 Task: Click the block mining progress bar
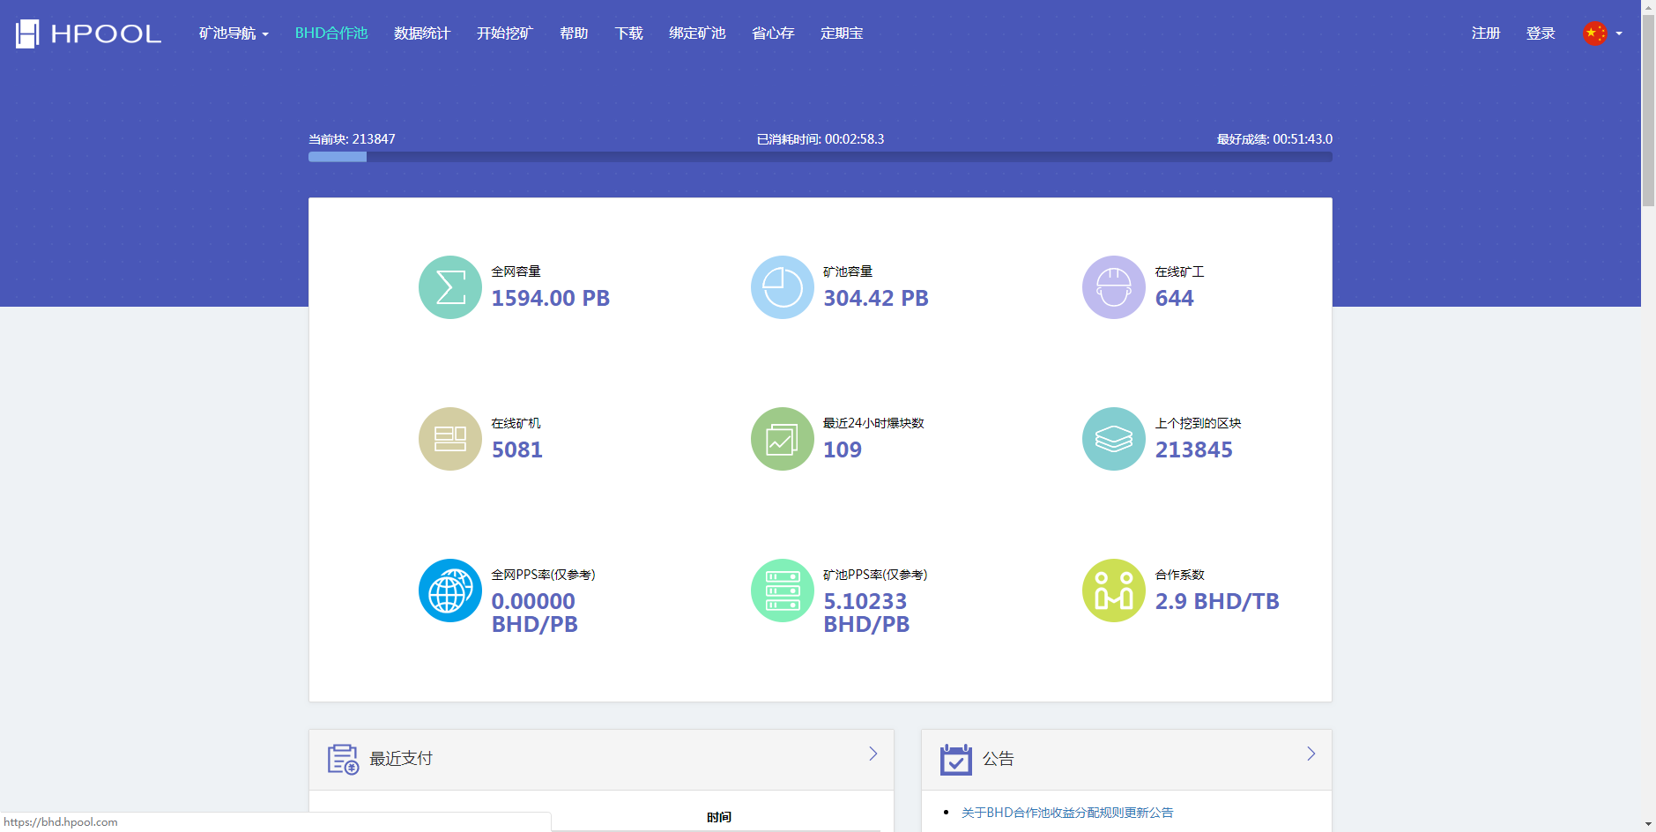820,157
